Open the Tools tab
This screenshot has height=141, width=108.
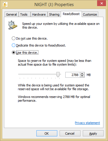coord(24,14)
